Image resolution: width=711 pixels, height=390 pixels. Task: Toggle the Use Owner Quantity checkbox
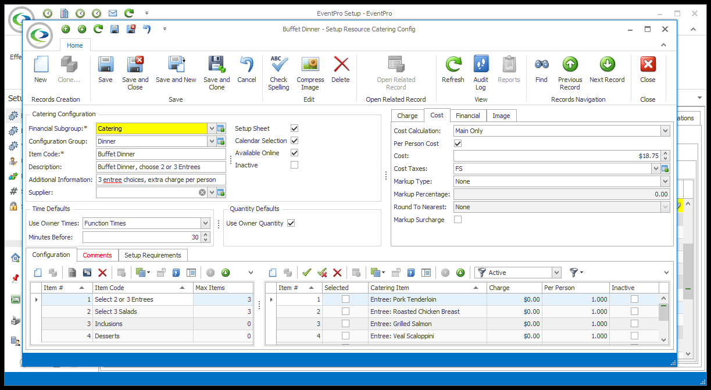click(291, 223)
